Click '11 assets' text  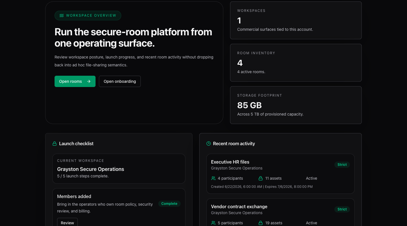(x=273, y=178)
